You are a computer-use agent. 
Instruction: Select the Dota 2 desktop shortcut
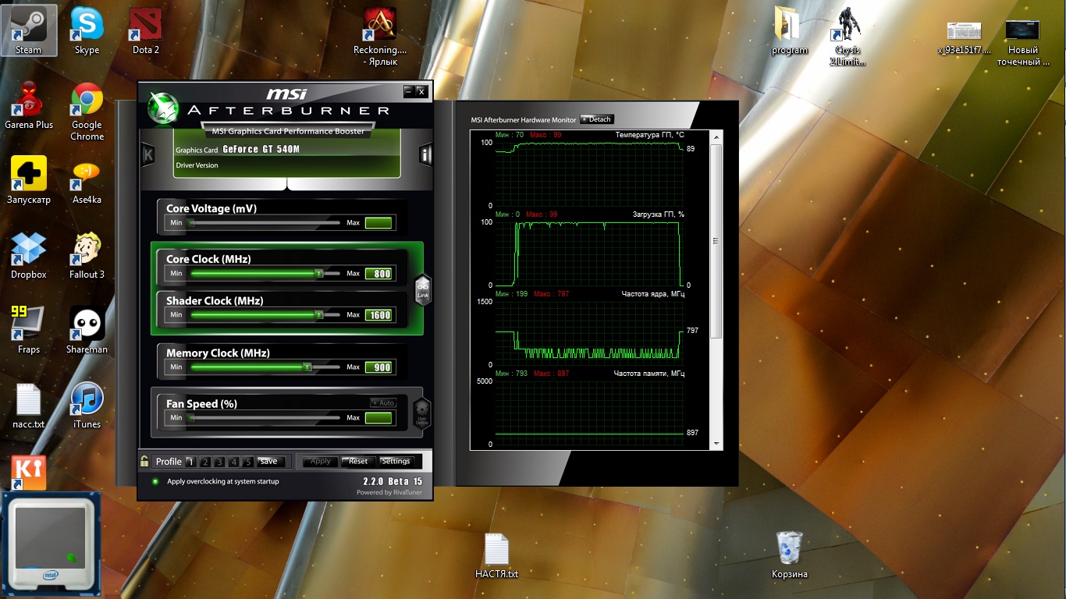point(145,30)
